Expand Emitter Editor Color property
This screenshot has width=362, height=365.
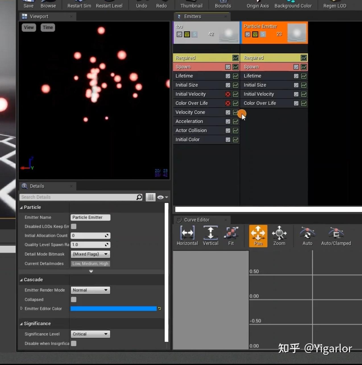[21, 308]
